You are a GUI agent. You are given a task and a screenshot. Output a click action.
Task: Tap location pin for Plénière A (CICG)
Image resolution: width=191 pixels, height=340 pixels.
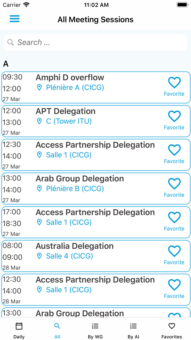[x=40, y=87]
